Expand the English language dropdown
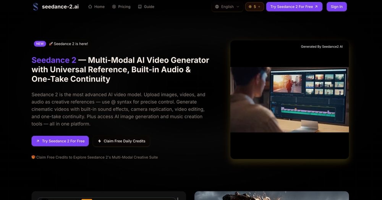Image resolution: width=382 pixels, height=200 pixels. 227,7
